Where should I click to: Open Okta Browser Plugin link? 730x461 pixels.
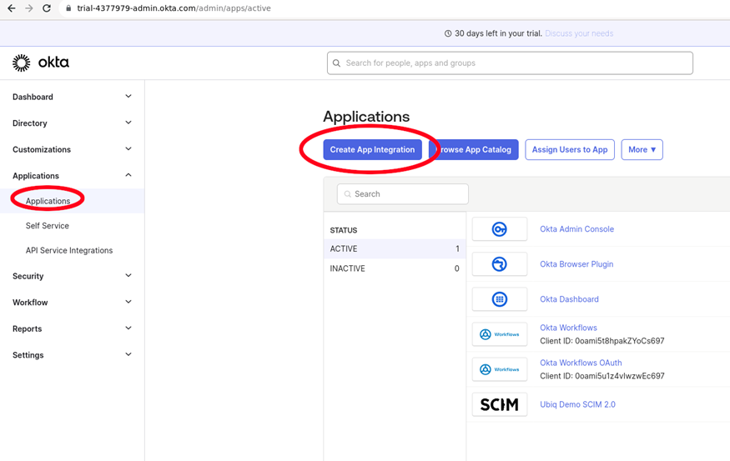(576, 264)
